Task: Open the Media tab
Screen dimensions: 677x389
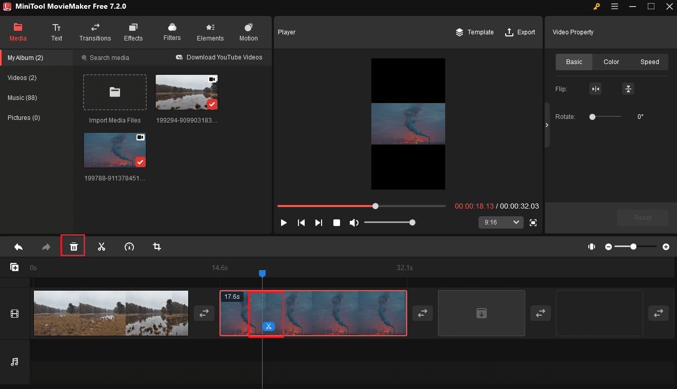Action: 18,32
